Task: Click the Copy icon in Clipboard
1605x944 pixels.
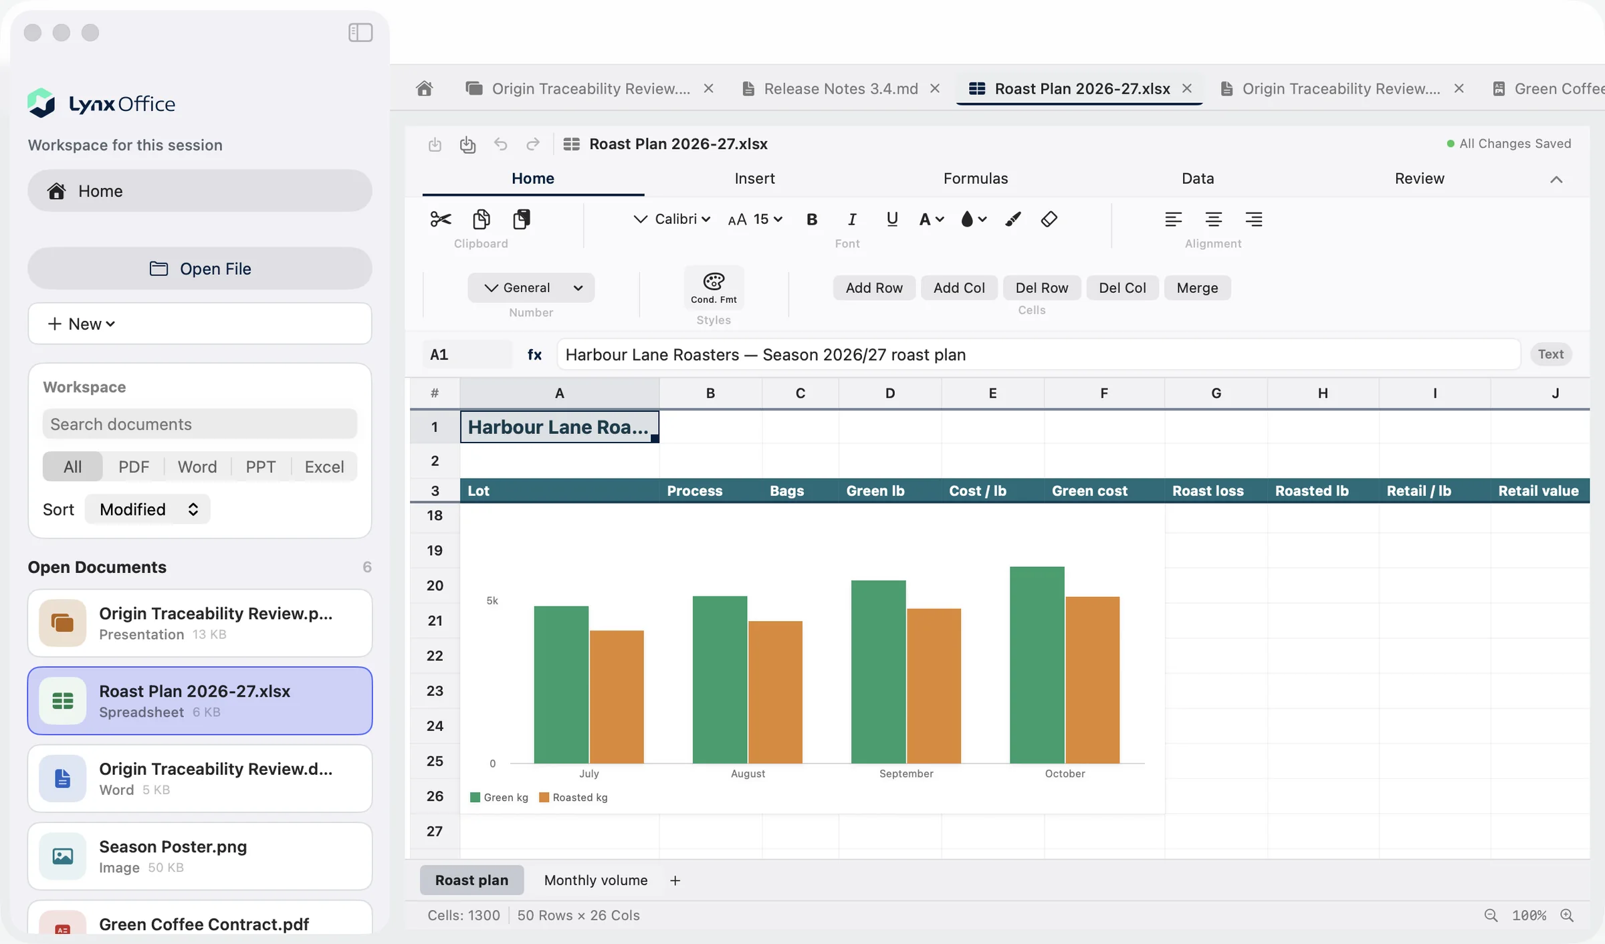Action: (481, 219)
